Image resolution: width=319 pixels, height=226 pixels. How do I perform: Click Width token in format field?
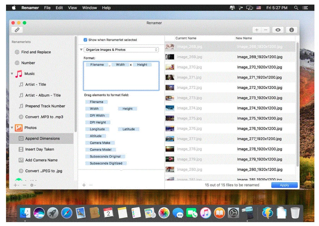coord(120,65)
